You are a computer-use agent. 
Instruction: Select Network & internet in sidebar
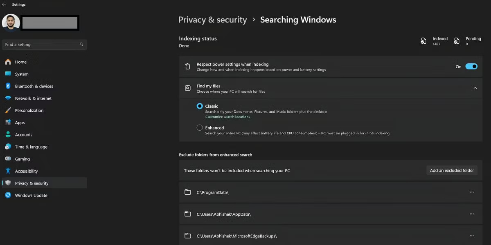(33, 98)
